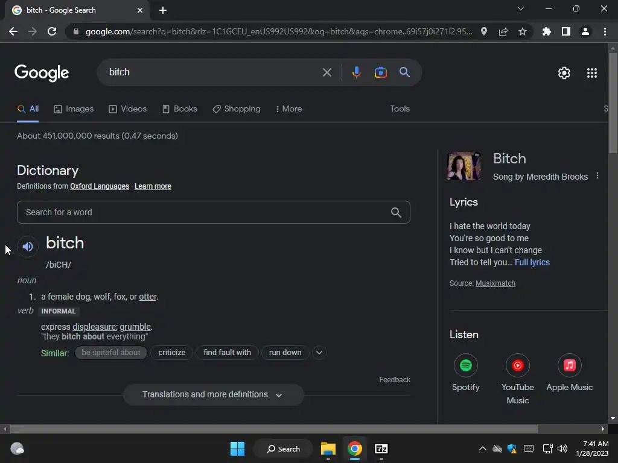The width and height of the screenshot is (618, 463).
Task: Open the Windows Start button
Action: [x=237, y=449]
